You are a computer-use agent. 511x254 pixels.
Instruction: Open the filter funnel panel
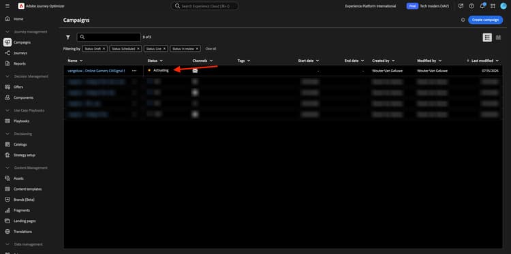67,37
